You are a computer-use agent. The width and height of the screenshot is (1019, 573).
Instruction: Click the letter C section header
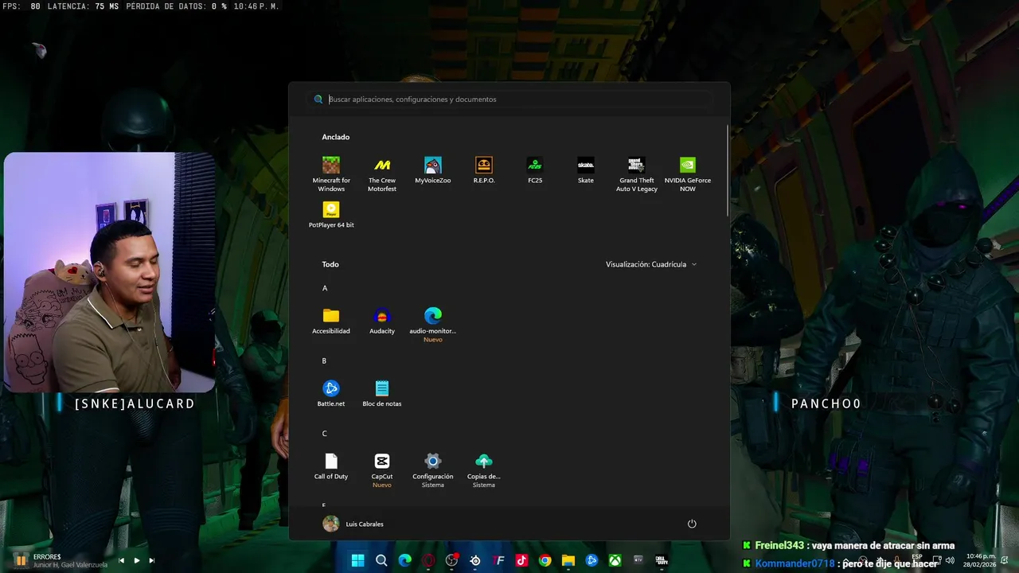[x=325, y=434]
